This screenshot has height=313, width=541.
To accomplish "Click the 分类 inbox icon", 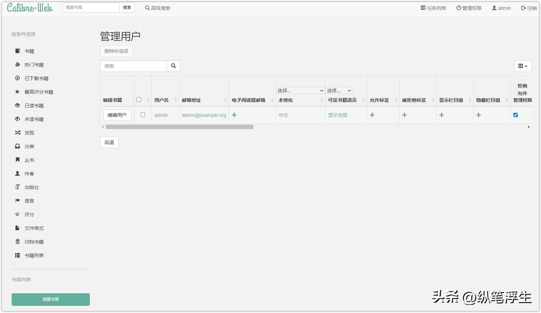I will 17,146.
